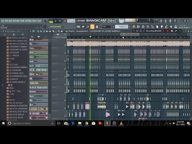The width and height of the screenshot is (192, 144).
Task: Click the render download arrow icon
Action: coord(175,27)
